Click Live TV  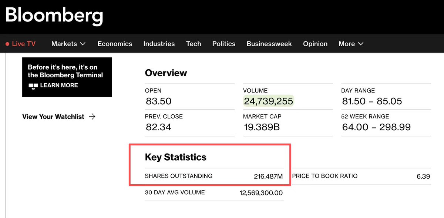(x=24, y=43)
